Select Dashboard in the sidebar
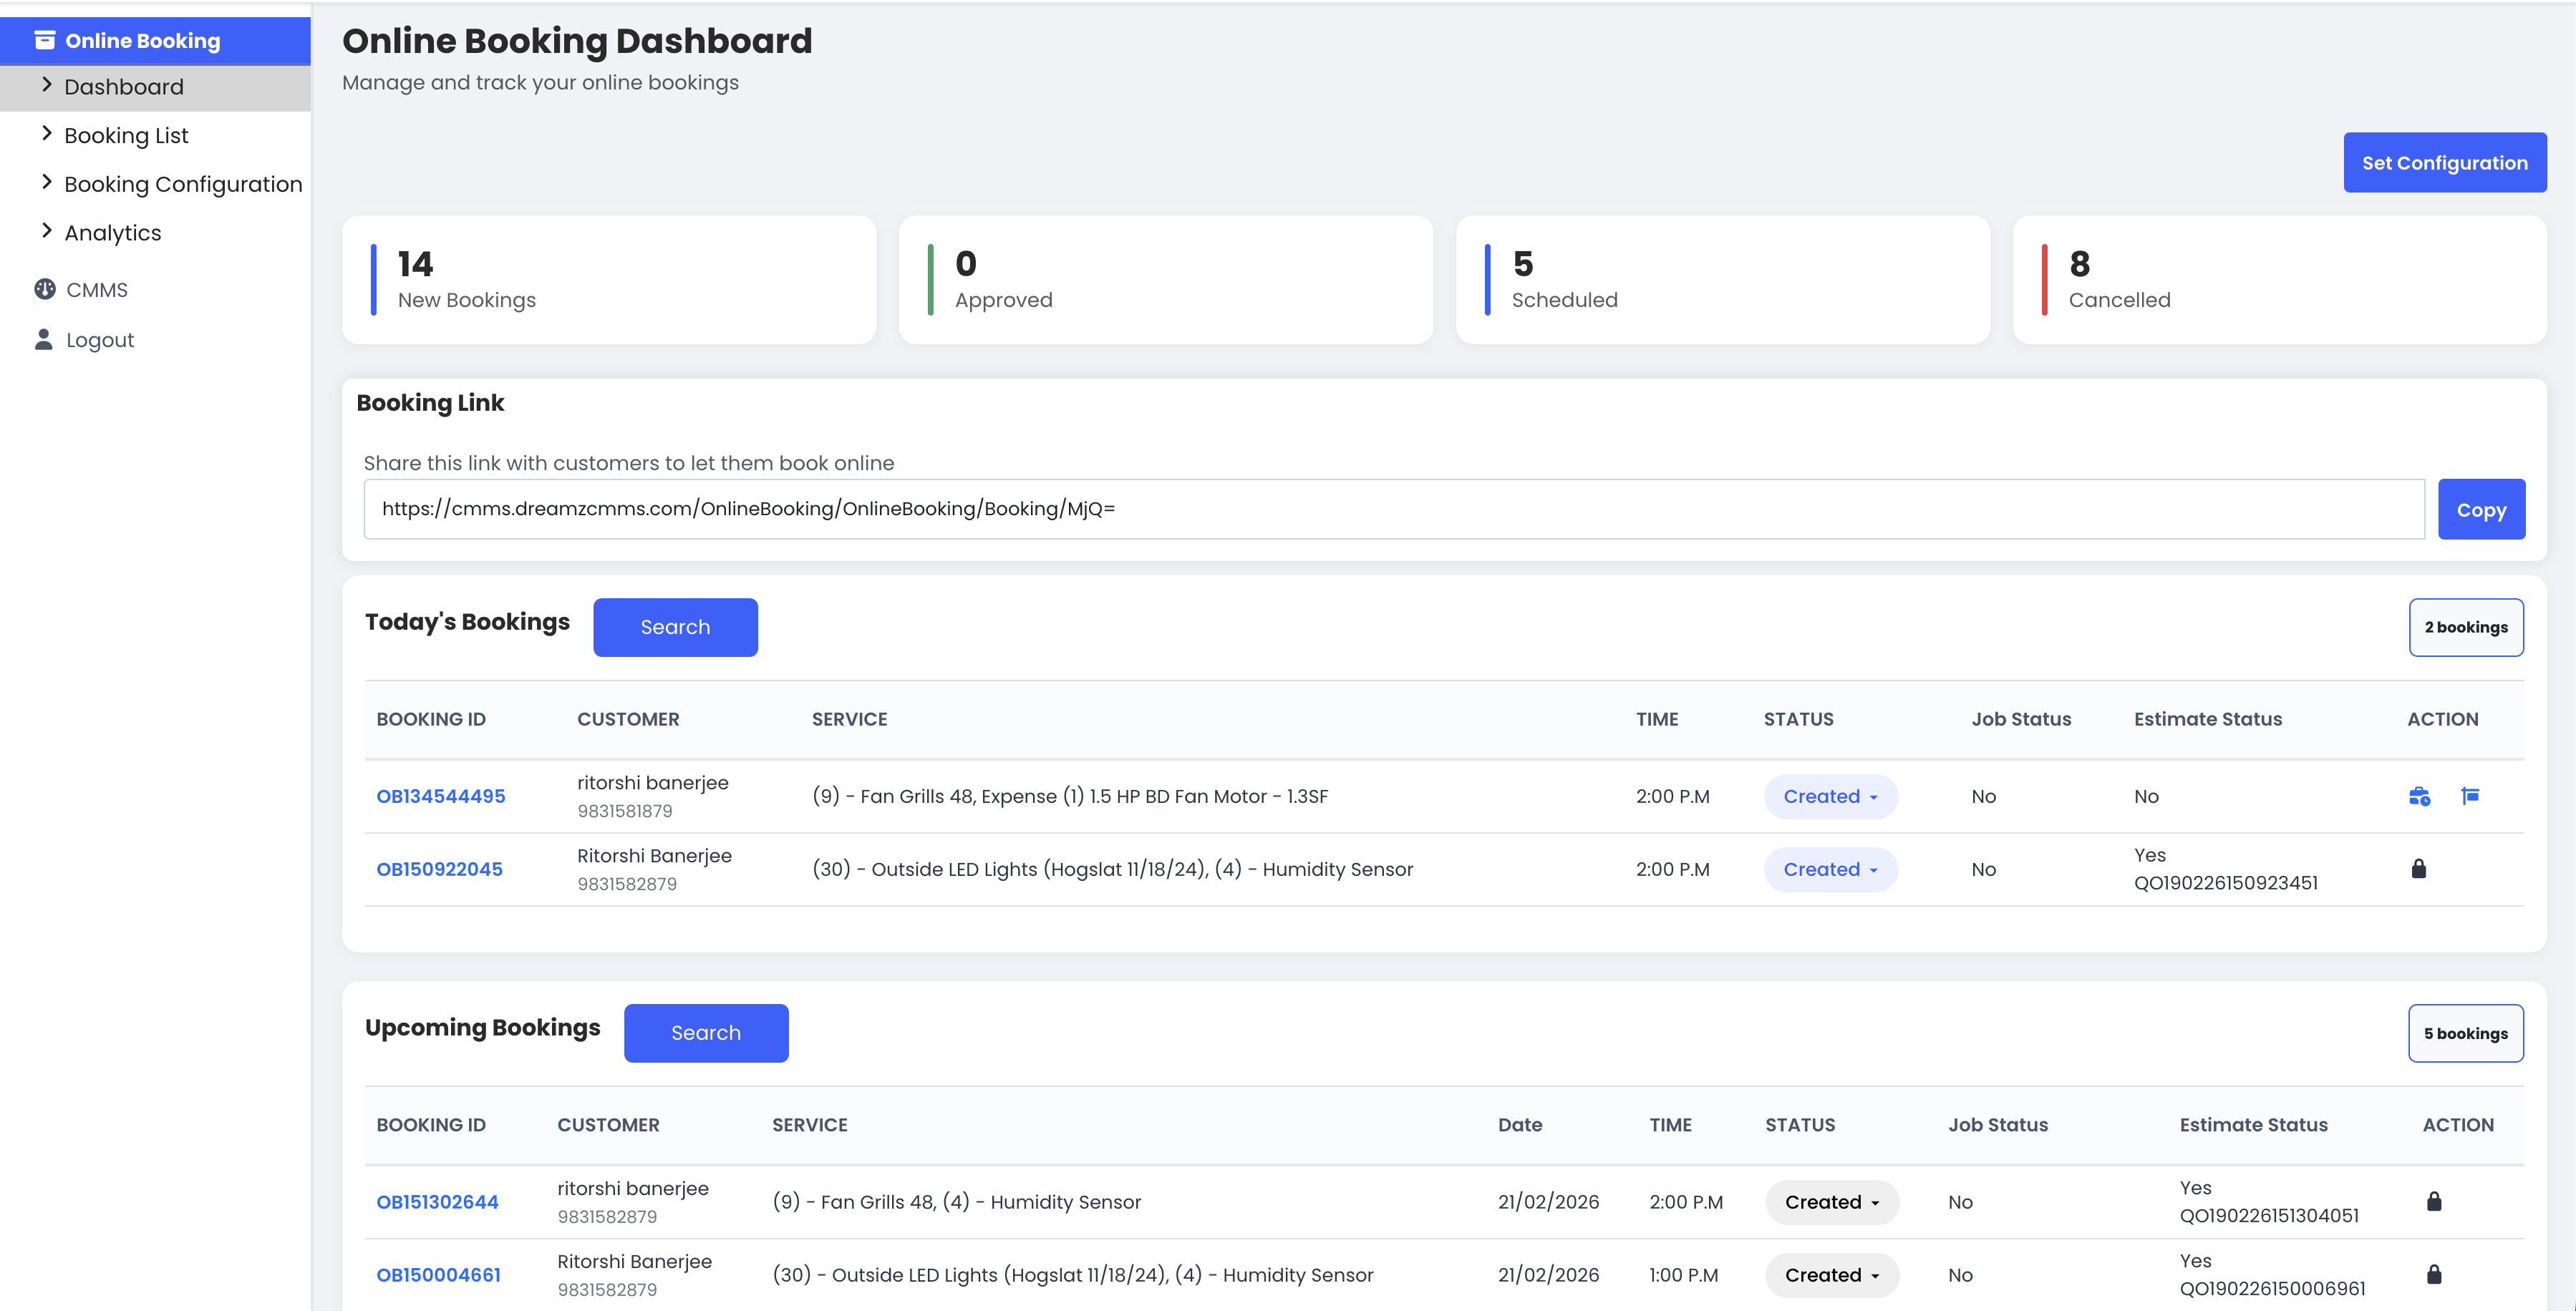The width and height of the screenshot is (2576, 1311). coord(123,87)
